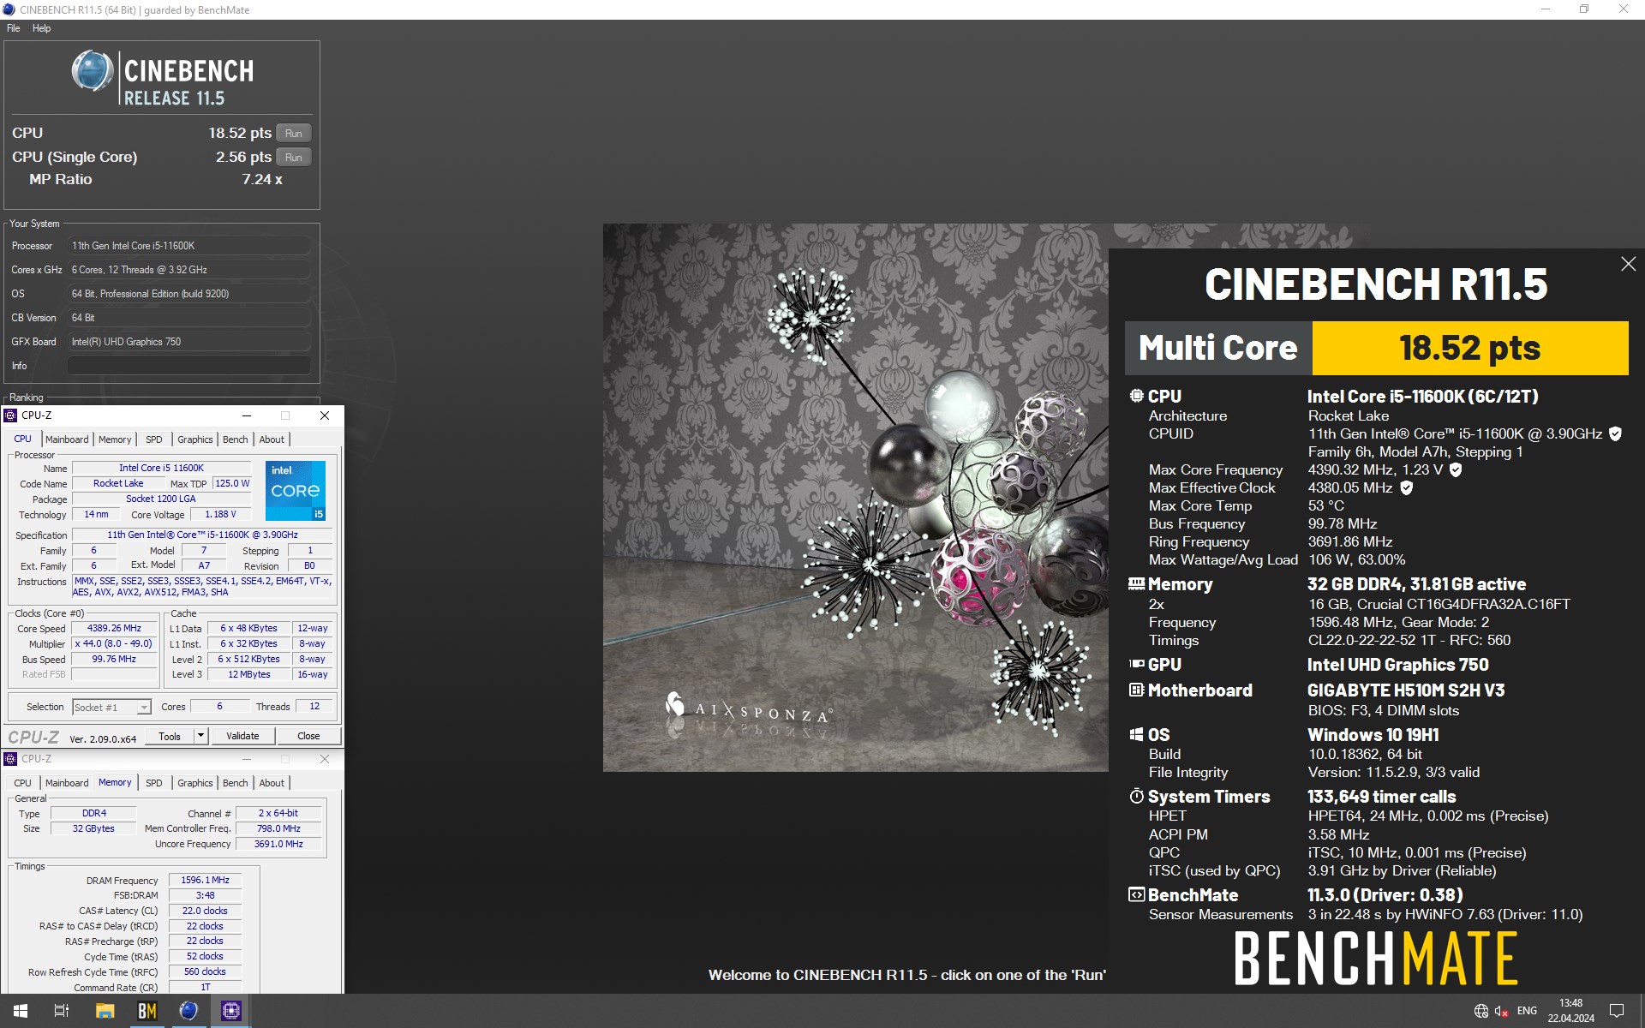
Task: Unmute the speaker volume tray icon
Action: [x=1501, y=1011]
